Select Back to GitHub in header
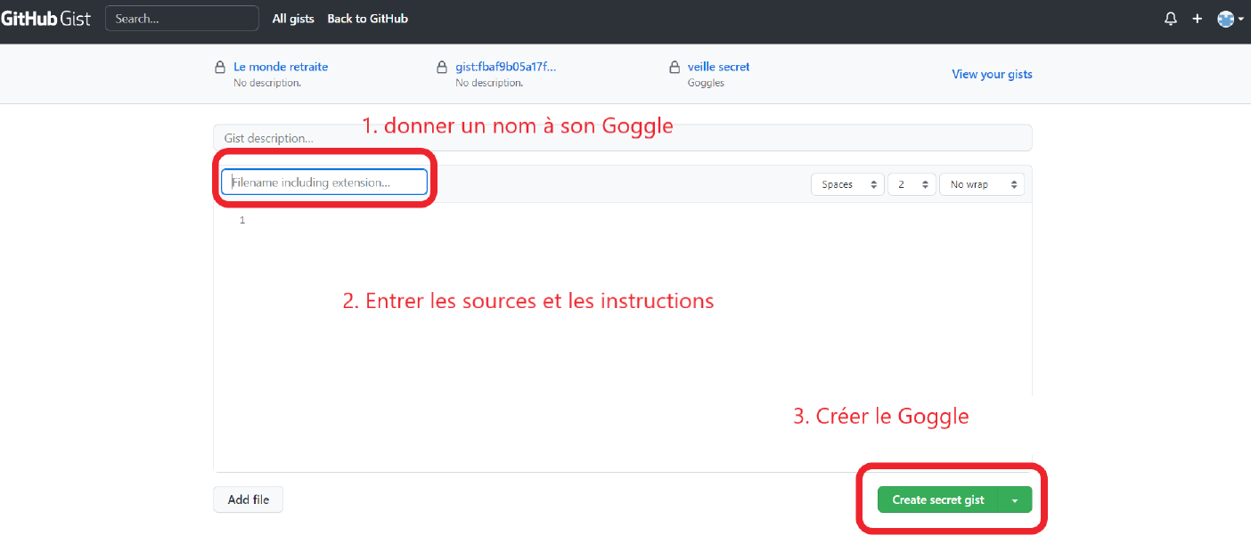 click(367, 19)
